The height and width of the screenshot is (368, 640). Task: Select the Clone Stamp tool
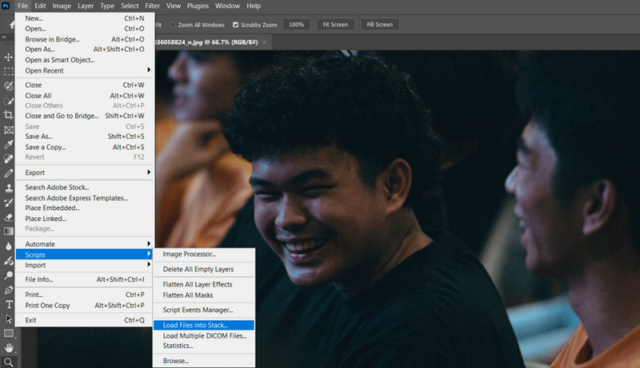tap(9, 188)
